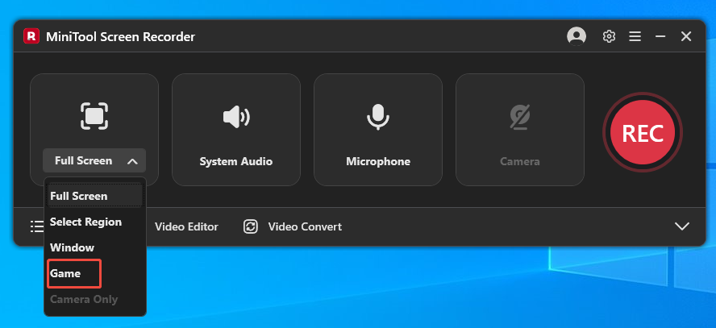
Task: Click the Camera label
Action: pos(519,161)
